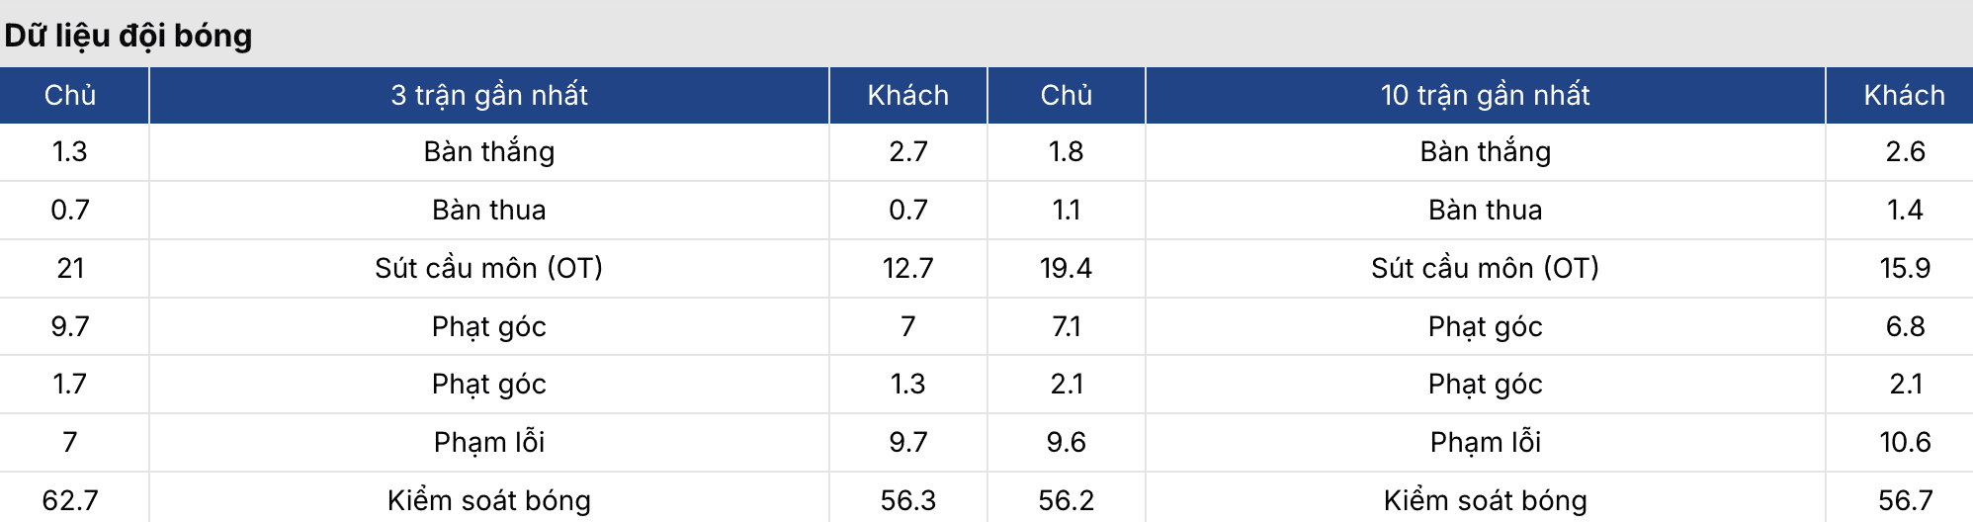
Task: Select the 2.7 goals scored value
Action: point(907,151)
